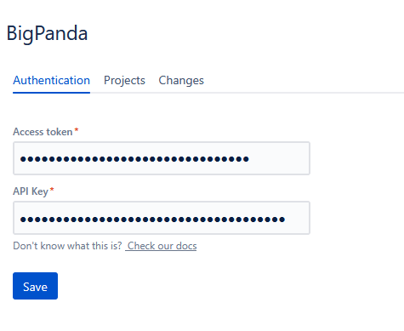404x331 pixels.
Task: Save the authentication settings
Action: [x=35, y=286]
